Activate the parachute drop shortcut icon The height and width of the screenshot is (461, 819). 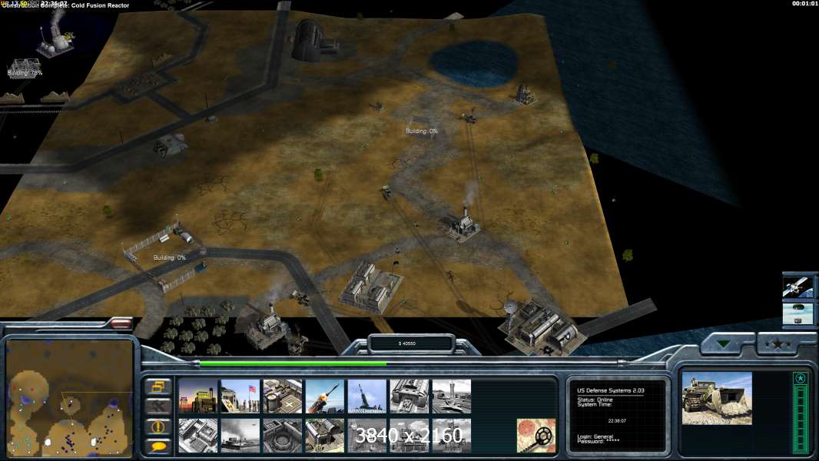(797, 313)
